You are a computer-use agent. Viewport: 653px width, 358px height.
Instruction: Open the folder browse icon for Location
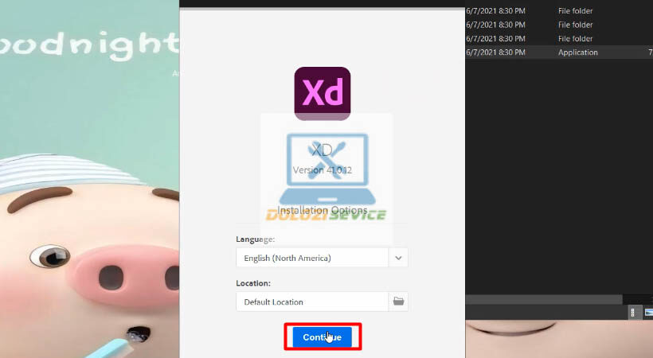pos(398,302)
